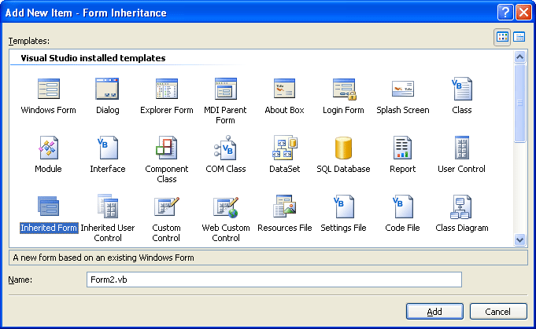Viewport: 536px width, 329px height.
Task: Click the templates scrollbar down arrow
Action: click(519, 239)
